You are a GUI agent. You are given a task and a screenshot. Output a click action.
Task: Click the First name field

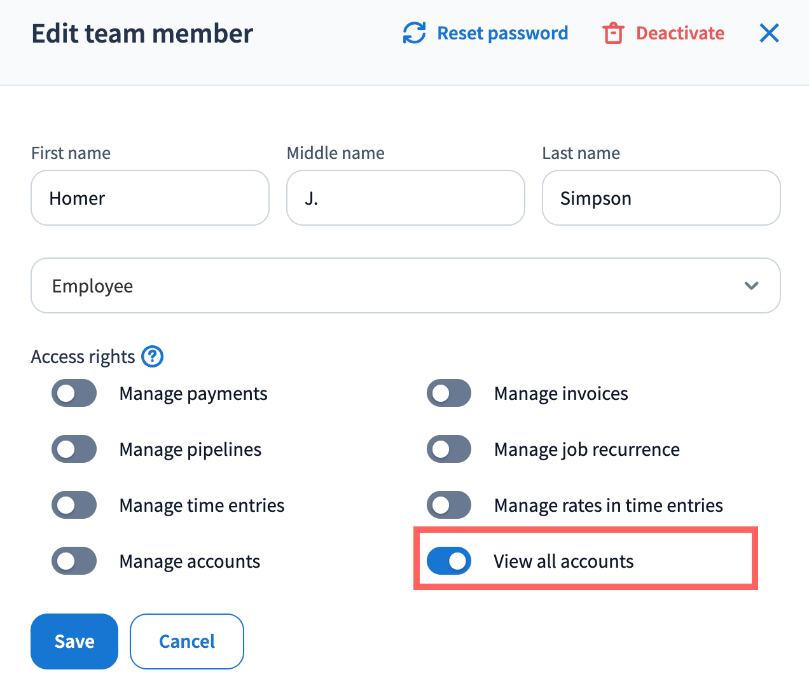pos(150,198)
